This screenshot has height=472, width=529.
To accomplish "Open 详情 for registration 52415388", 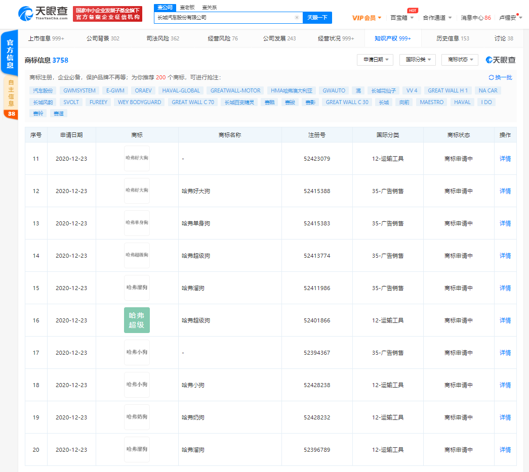I will pyautogui.click(x=505, y=191).
